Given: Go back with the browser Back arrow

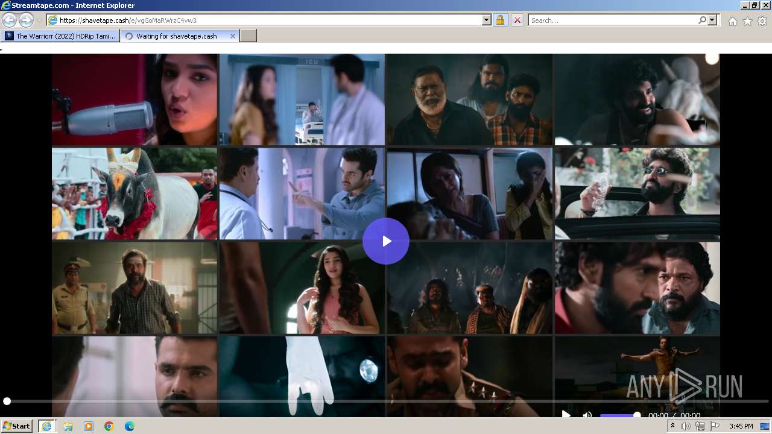Looking at the screenshot, I should [9, 20].
